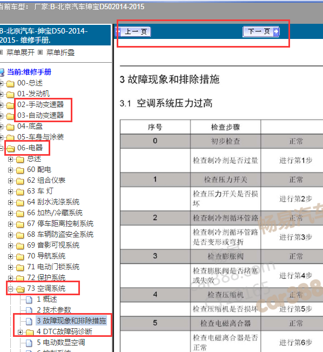Screen dimensions: 323x352
Task: Expand the 02-手动变速器 folder
Action: (x=1, y=105)
